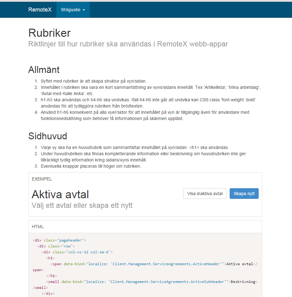
Task: Click code line with ActiveHeader span
Action: point(145,267)
